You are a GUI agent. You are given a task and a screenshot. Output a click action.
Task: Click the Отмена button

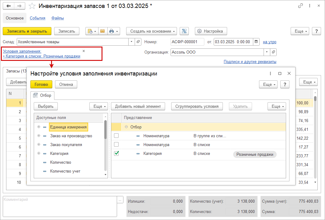pos(66,85)
